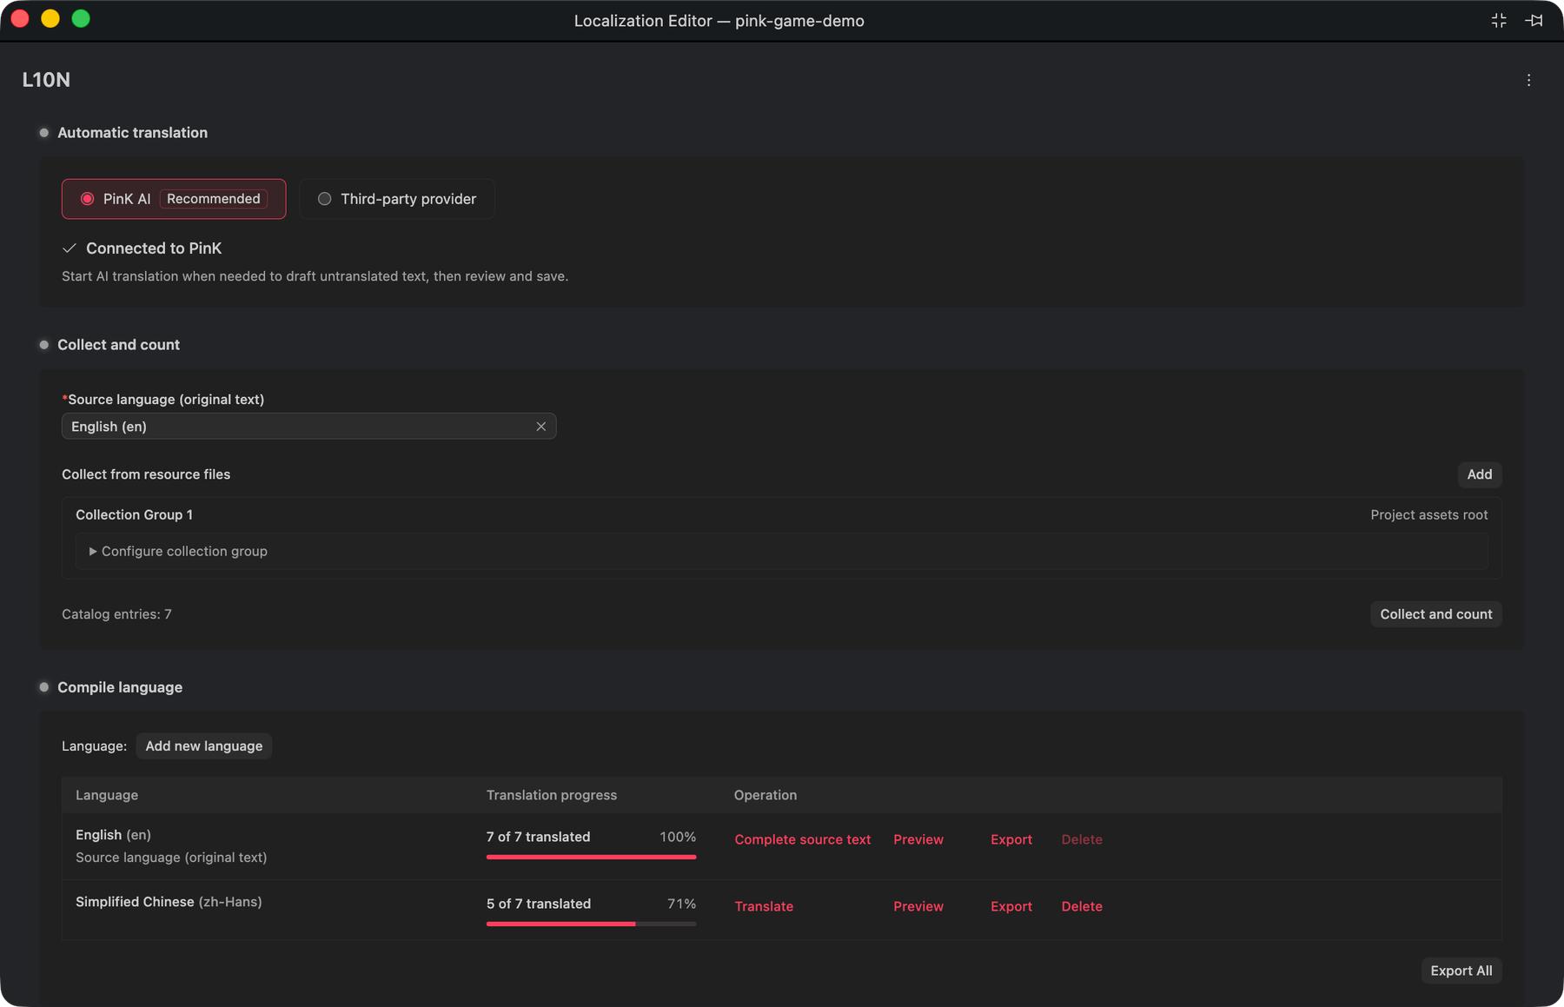
Task: Click the Simplified Chinese progress bar
Action: click(x=591, y=924)
